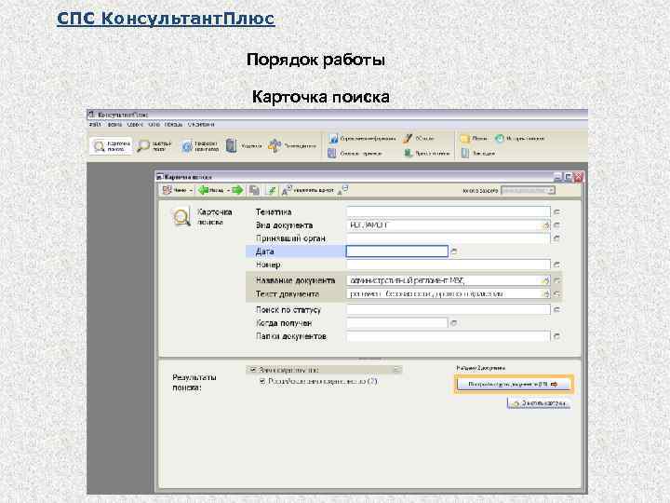The image size is (670, 503).
Task: Click the Номер input field
Action: (x=449, y=265)
